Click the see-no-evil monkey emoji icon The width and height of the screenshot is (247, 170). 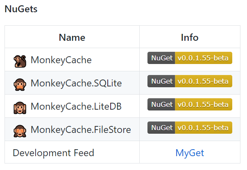(x=20, y=131)
